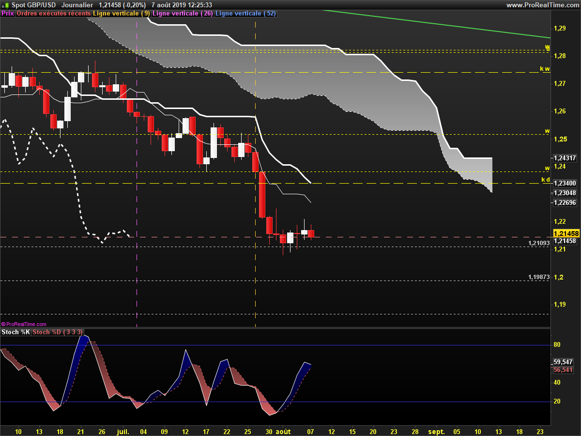Click the 1,21093 horizontal line label
Image resolution: width=581 pixels, height=436 pixels.
[538, 243]
